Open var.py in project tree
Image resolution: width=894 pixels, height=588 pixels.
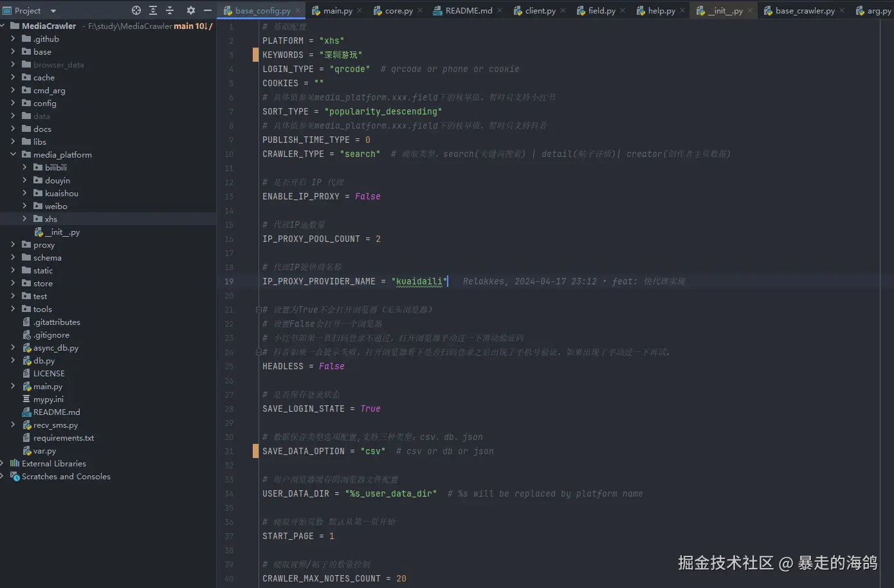[44, 450]
